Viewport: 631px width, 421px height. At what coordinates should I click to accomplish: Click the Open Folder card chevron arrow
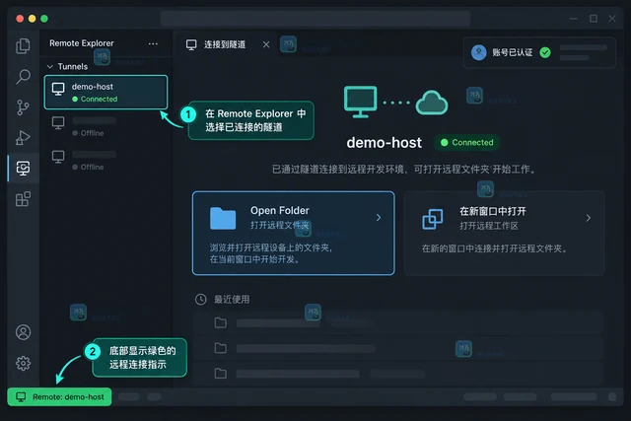click(379, 218)
